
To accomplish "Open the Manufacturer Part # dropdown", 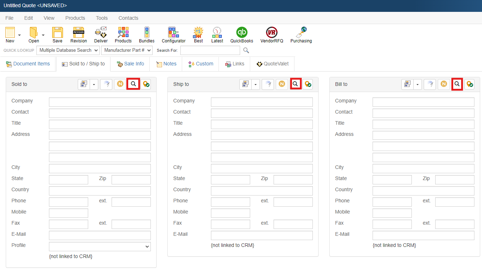I will coord(127,50).
